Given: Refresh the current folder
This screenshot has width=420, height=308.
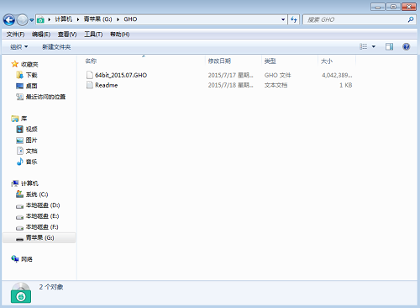Looking at the screenshot, I should pos(294,19).
